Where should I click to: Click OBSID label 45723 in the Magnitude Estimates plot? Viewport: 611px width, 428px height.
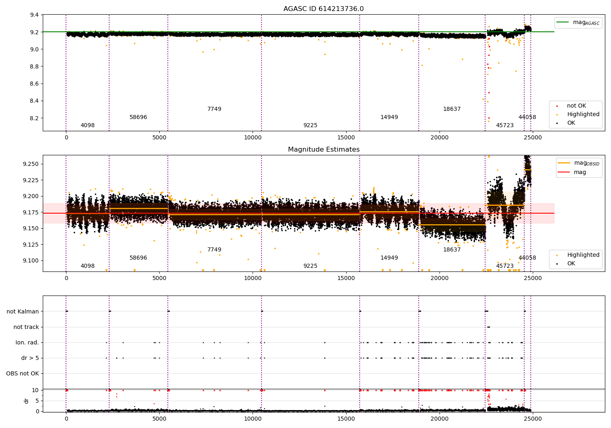click(x=505, y=266)
